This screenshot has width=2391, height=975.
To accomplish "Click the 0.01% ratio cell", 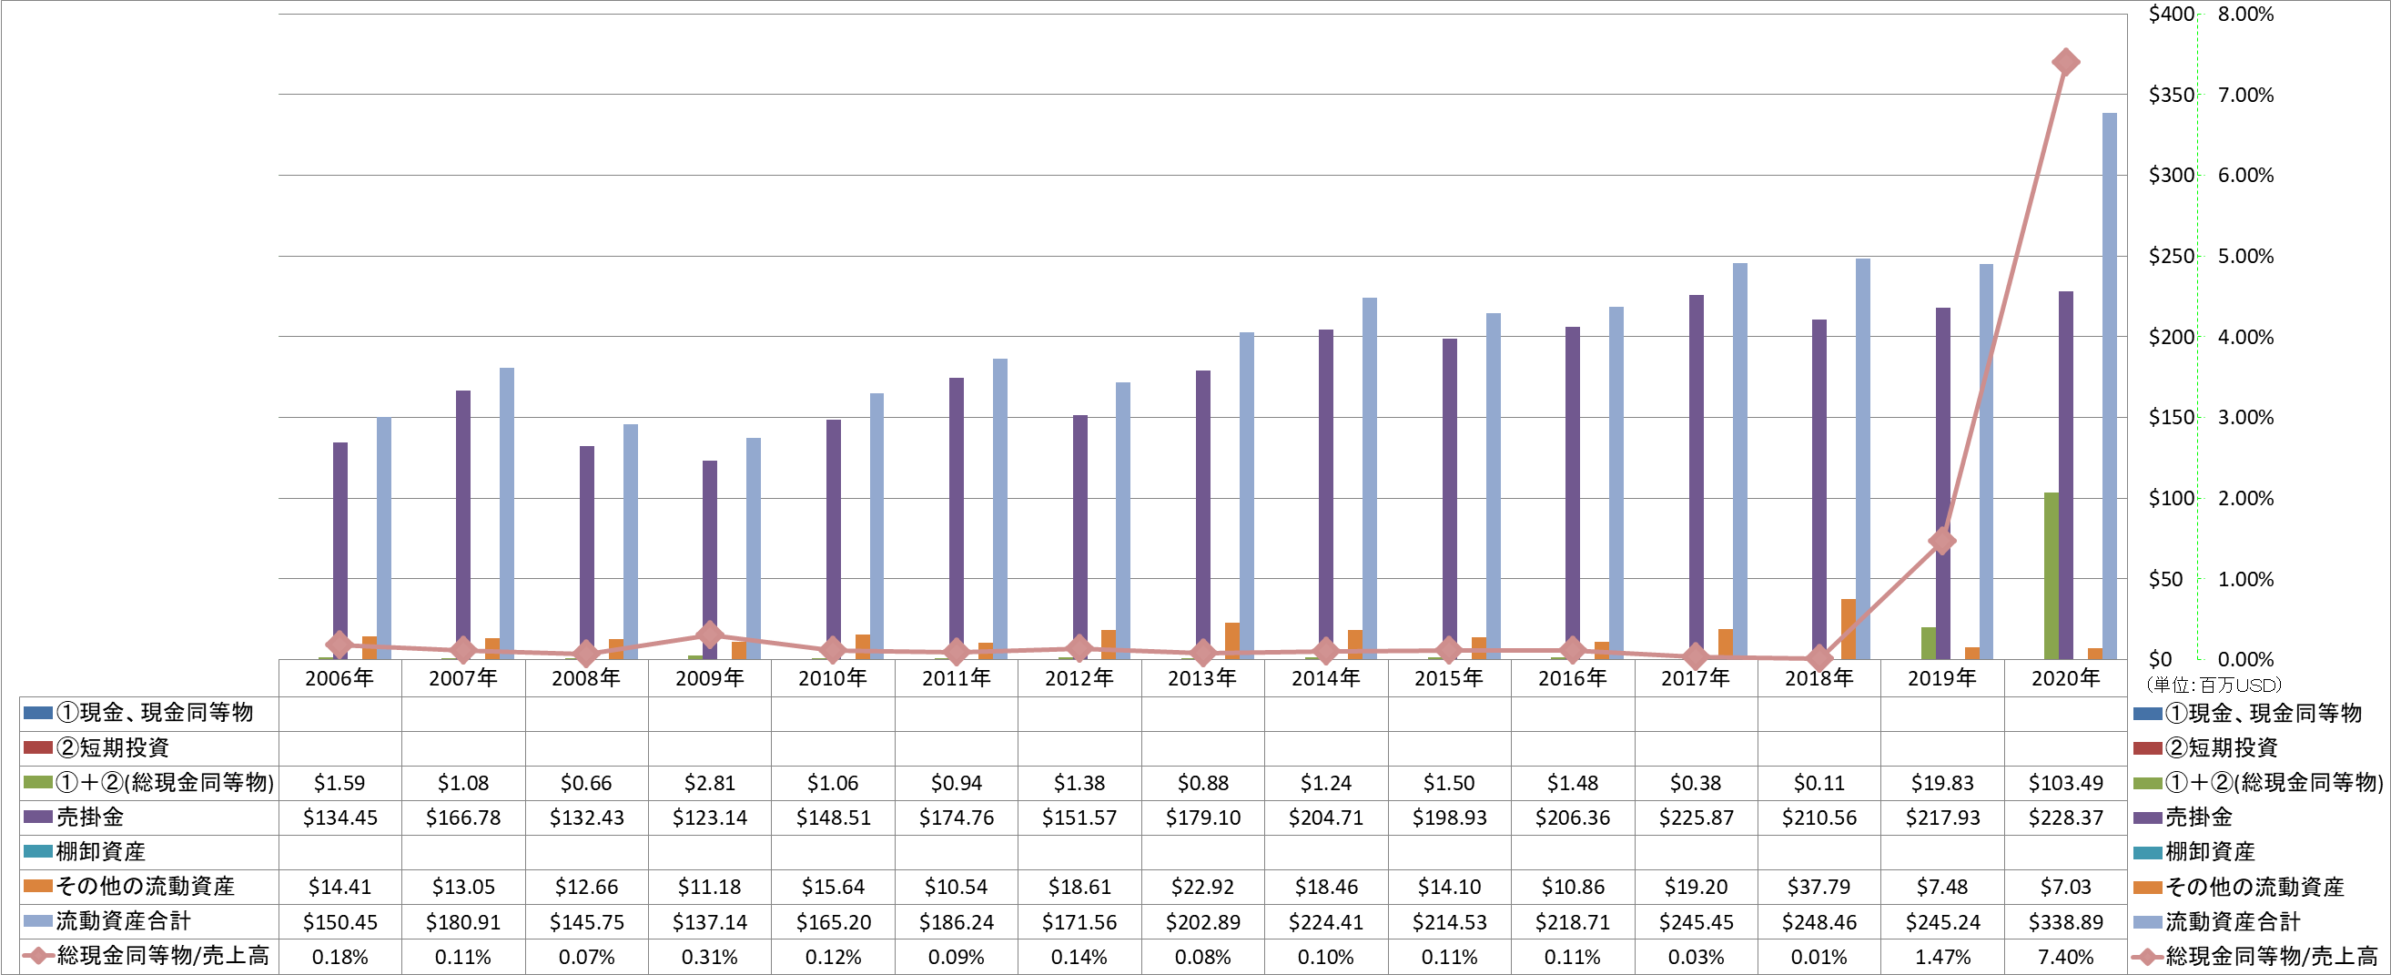I will pyautogui.click(x=1819, y=957).
